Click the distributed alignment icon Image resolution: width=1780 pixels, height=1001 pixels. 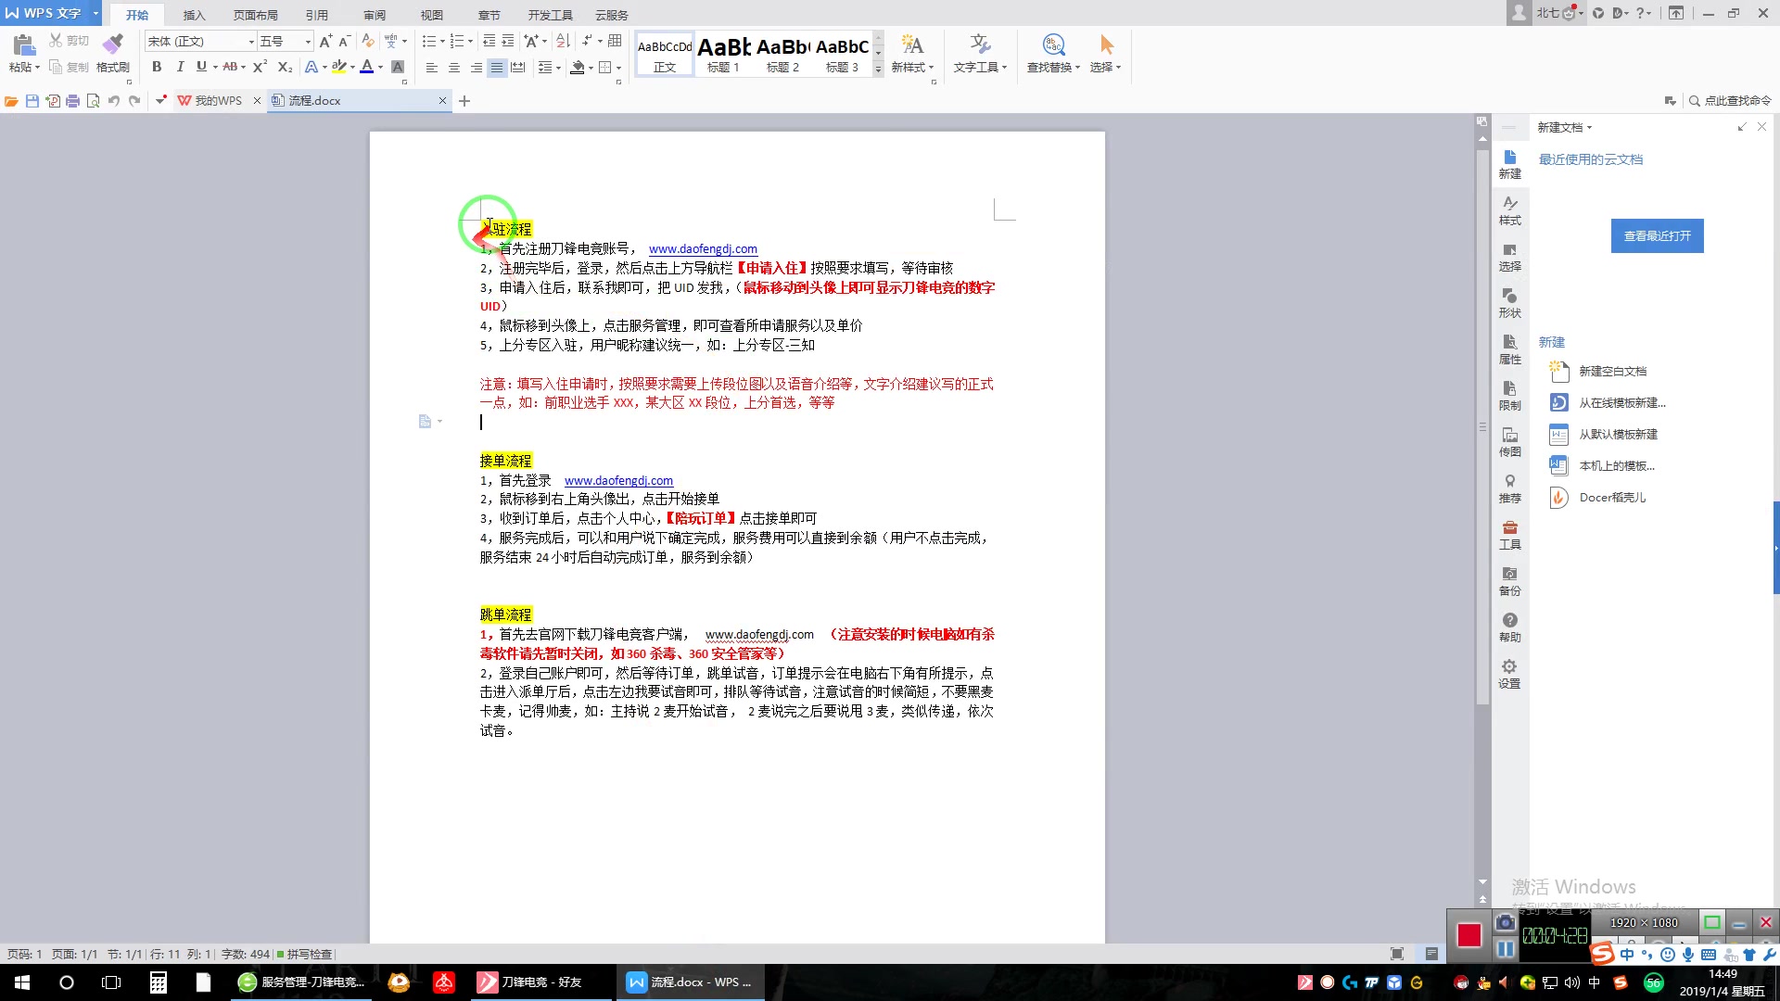[x=518, y=67]
